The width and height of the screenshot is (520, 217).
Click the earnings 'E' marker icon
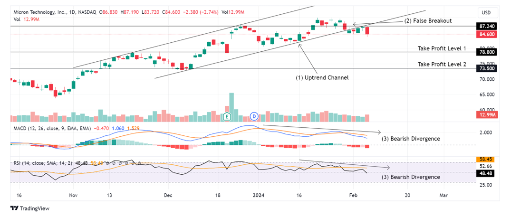coord(227,116)
